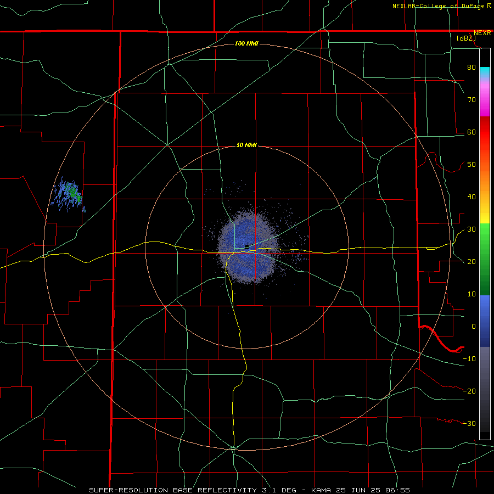Click the blue segment of color bar
Image resolution: width=494 pixels, height=494 pixels.
(x=485, y=321)
